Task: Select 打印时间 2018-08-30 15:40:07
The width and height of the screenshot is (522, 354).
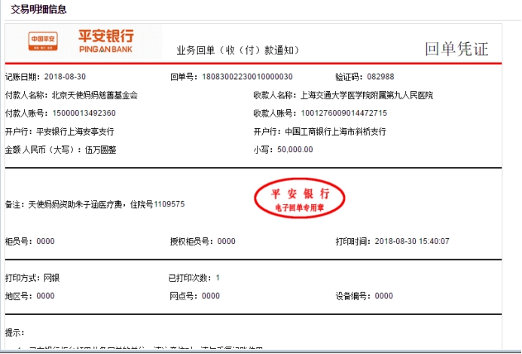Action: click(412, 241)
